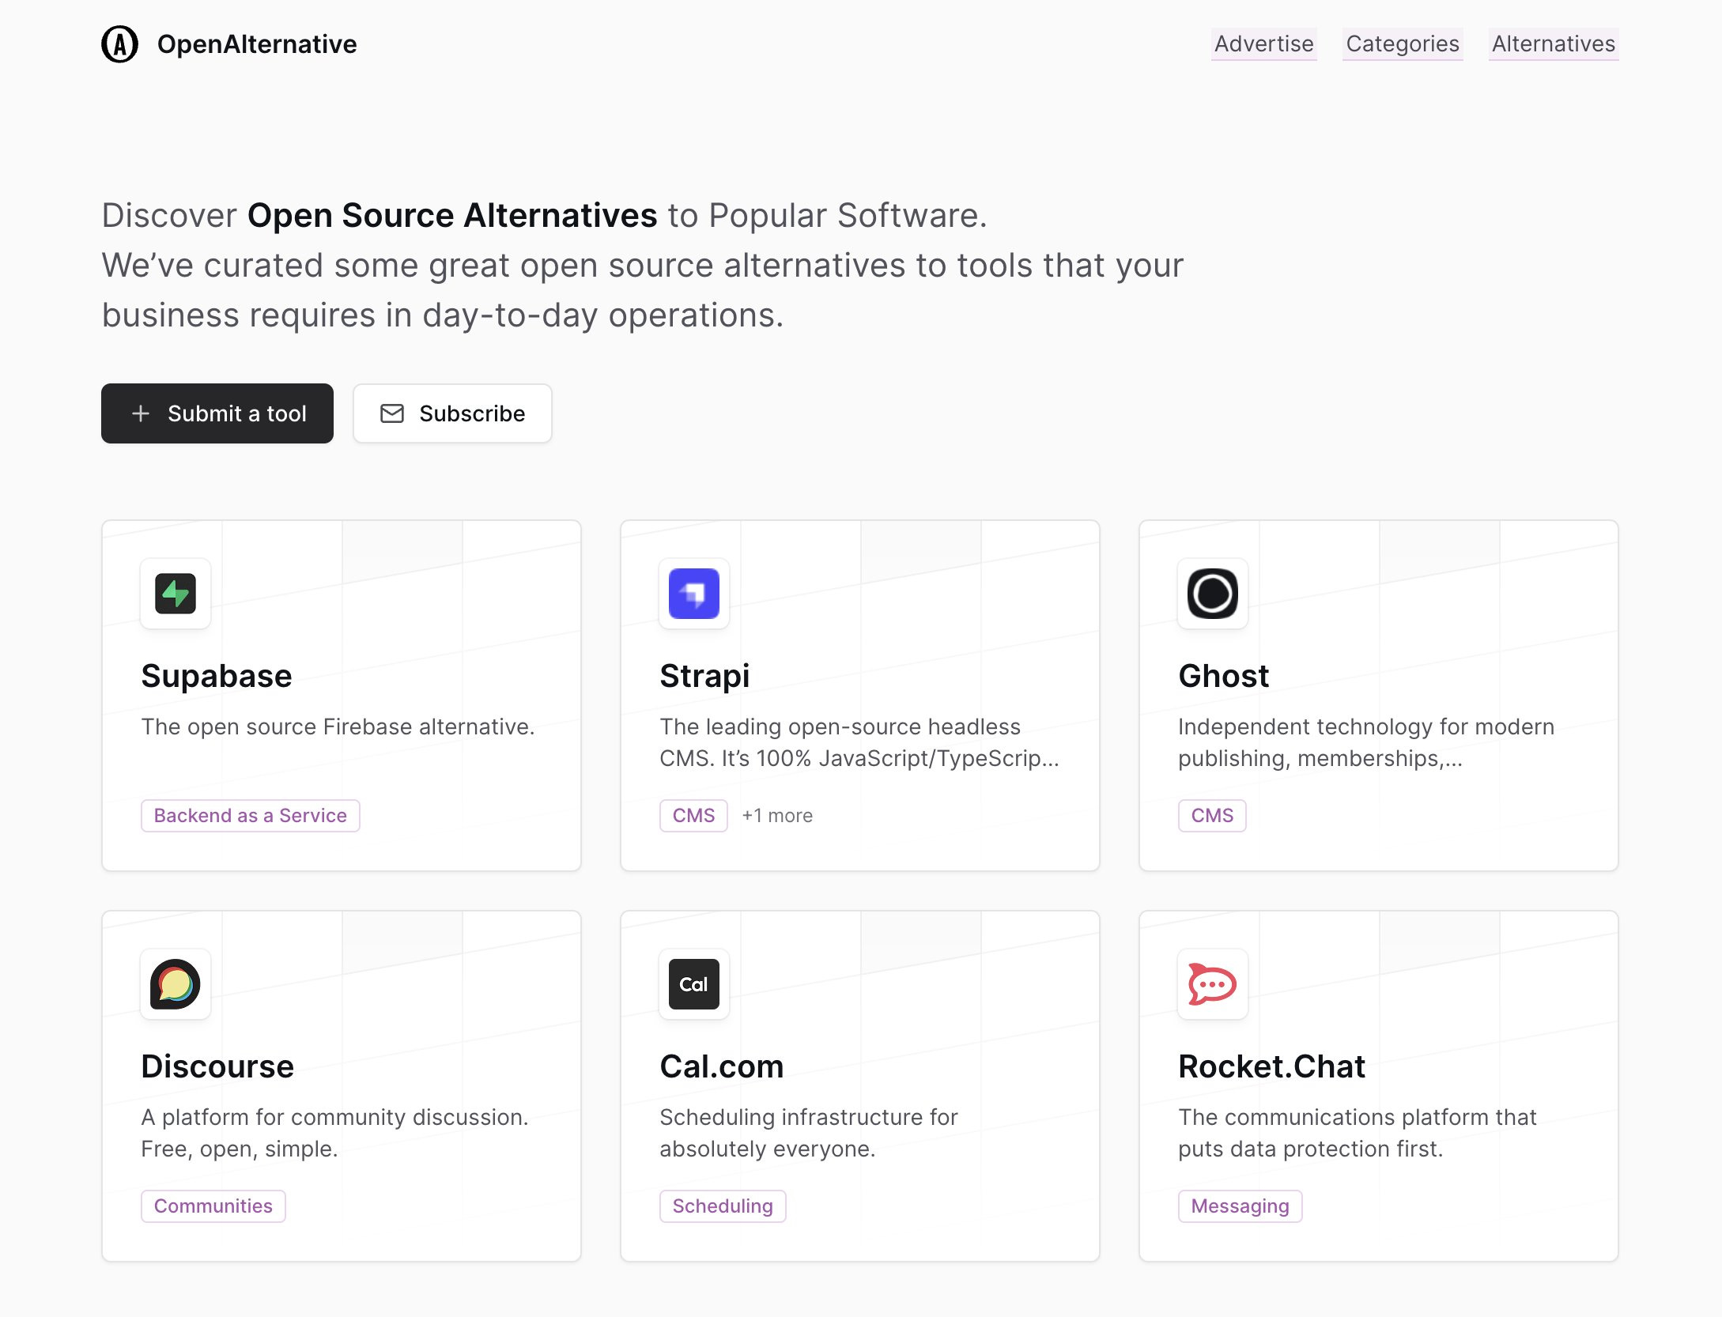Click the Rocket.Chat red logo icon
1722x1317 pixels.
1212,984
